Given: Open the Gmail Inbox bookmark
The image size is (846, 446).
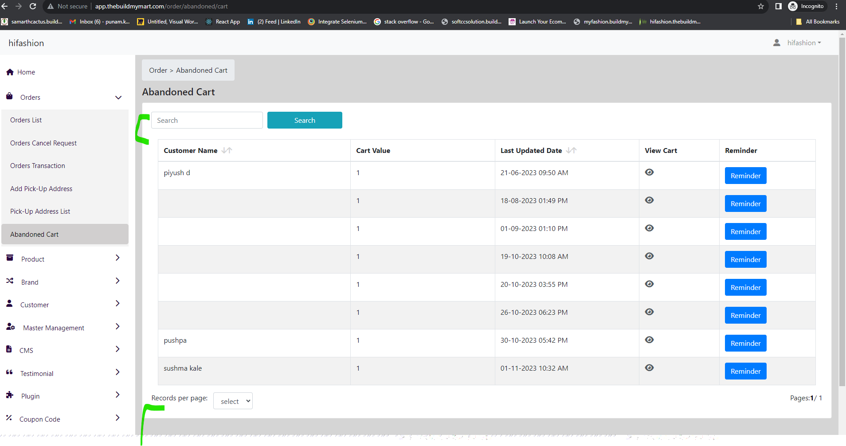Looking at the screenshot, I should [100, 22].
